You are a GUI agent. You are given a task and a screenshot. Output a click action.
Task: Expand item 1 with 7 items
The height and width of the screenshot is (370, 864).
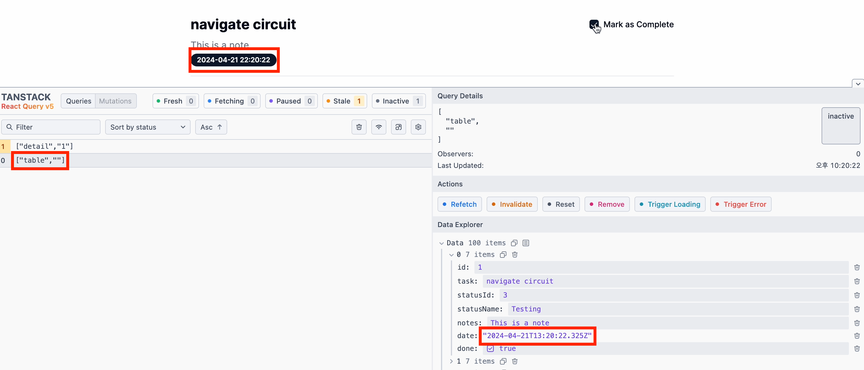tap(451, 361)
